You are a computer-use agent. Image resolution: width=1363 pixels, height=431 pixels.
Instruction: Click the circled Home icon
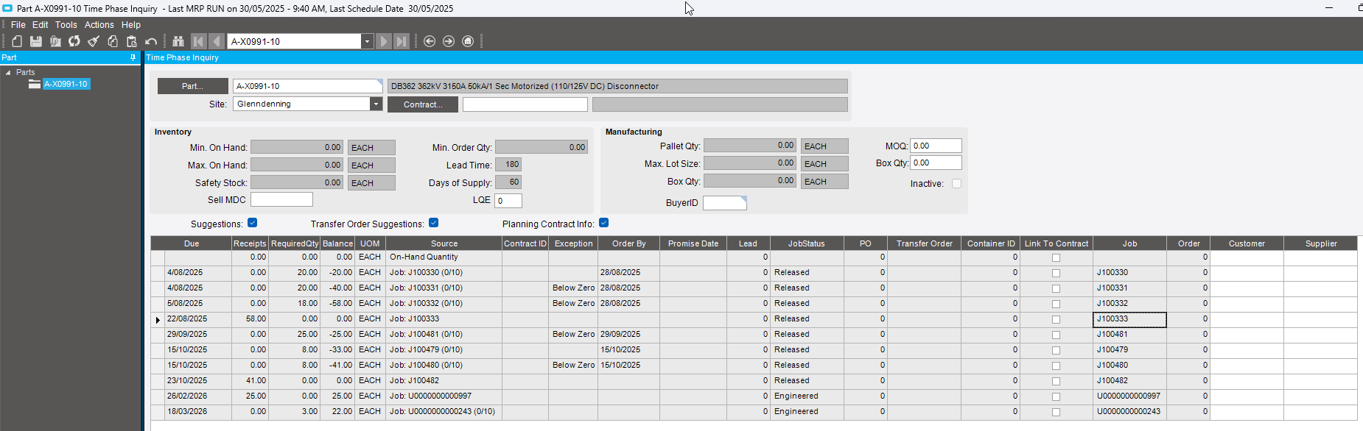[x=468, y=41]
